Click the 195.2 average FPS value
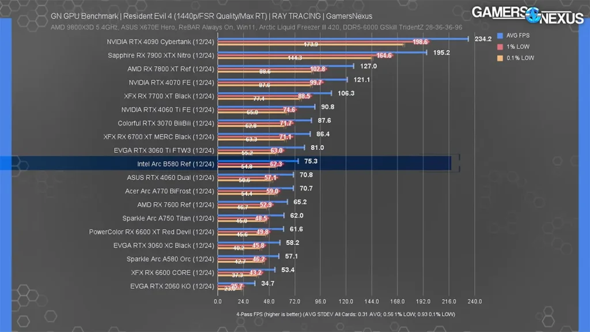The width and height of the screenshot is (590, 332). click(441, 52)
